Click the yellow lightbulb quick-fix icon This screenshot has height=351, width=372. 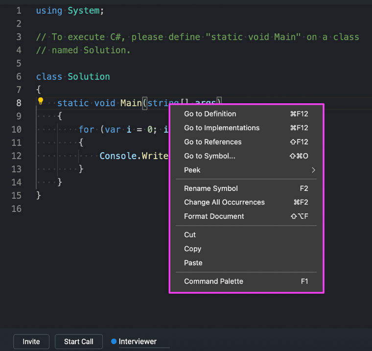(41, 101)
